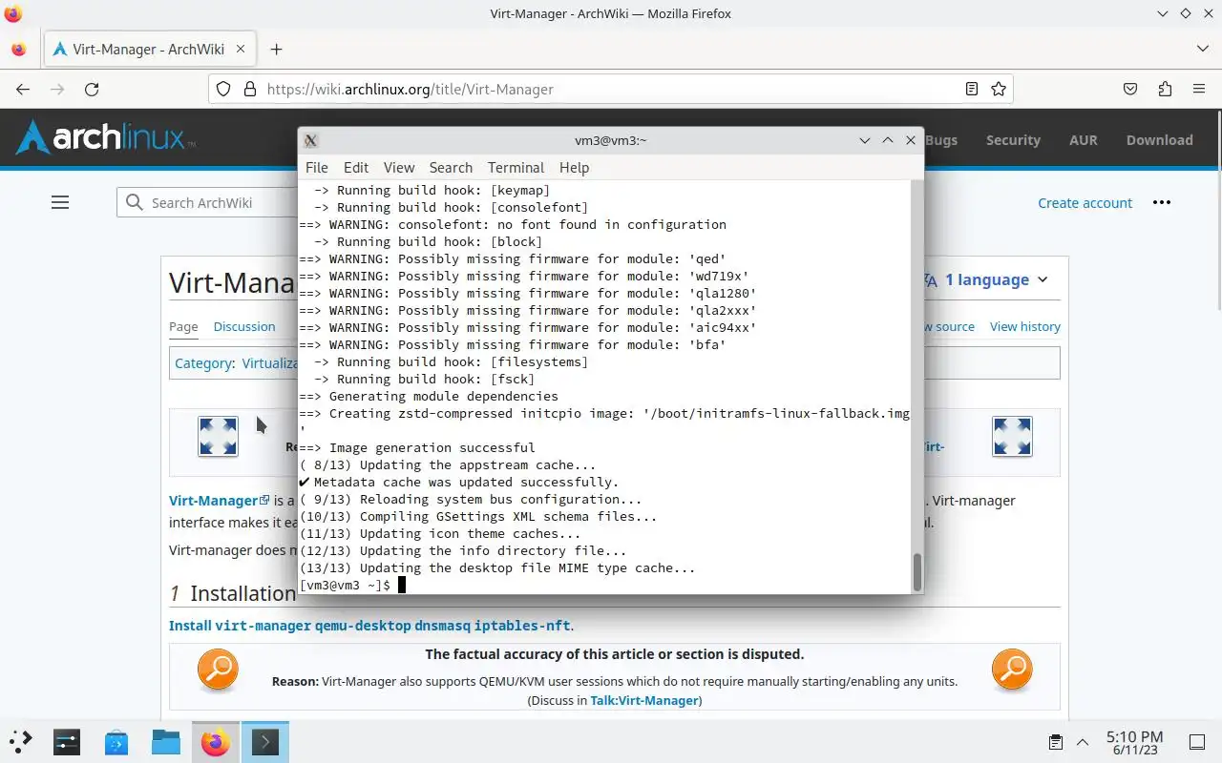The width and height of the screenshot is (1222, 763).
Task: Open the Discussion tab
Action: point(244,326)
